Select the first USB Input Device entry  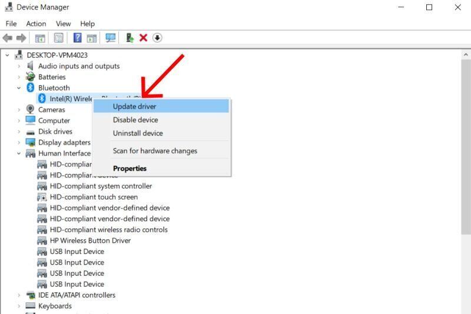coord(77,251)
